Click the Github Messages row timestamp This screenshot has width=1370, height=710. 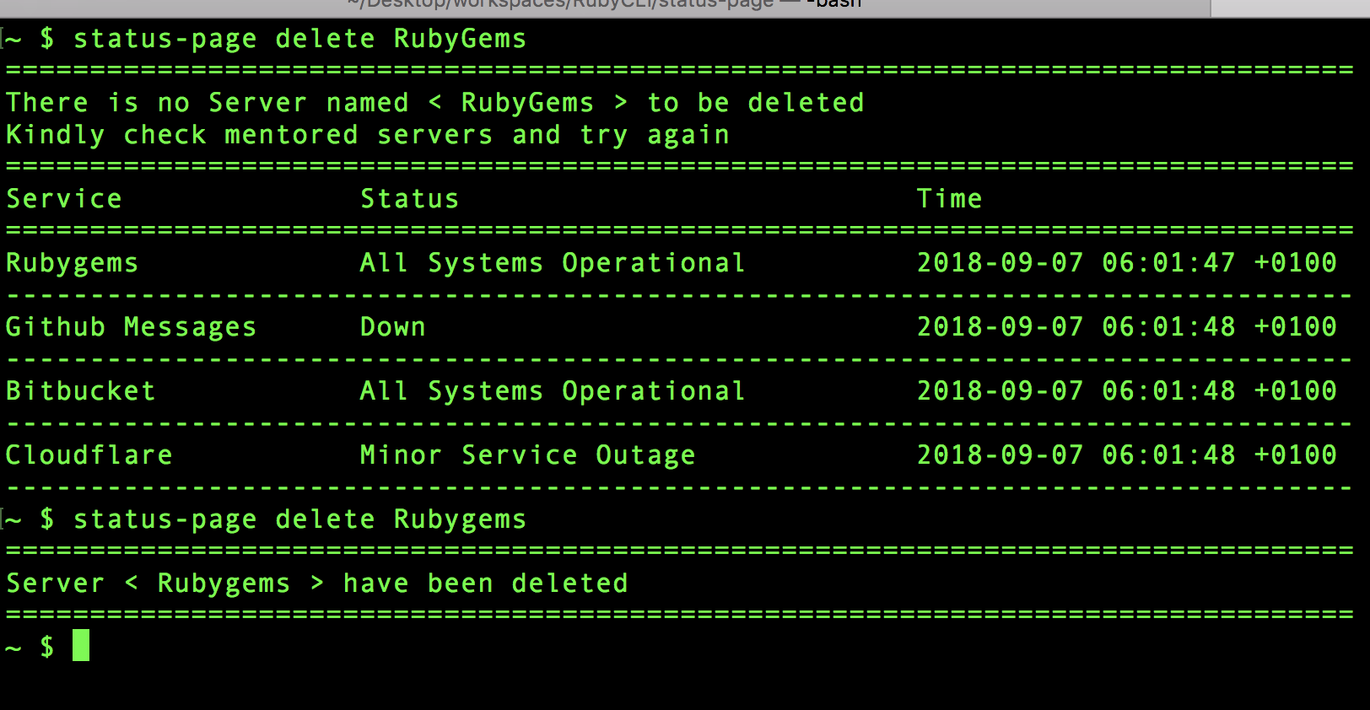(x=1127, y=327)
